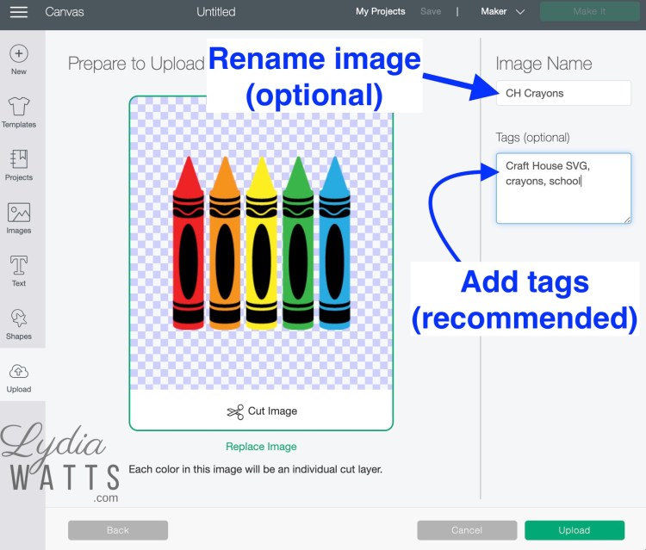Open the hamburger menu
This screenshot has width=646, height=550.
point(19,12)
